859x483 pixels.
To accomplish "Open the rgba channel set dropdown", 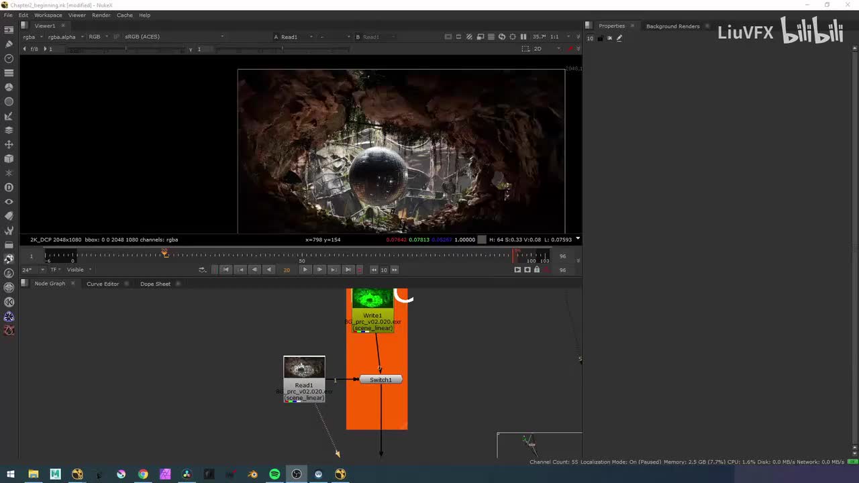I will [x=32, y=37].
